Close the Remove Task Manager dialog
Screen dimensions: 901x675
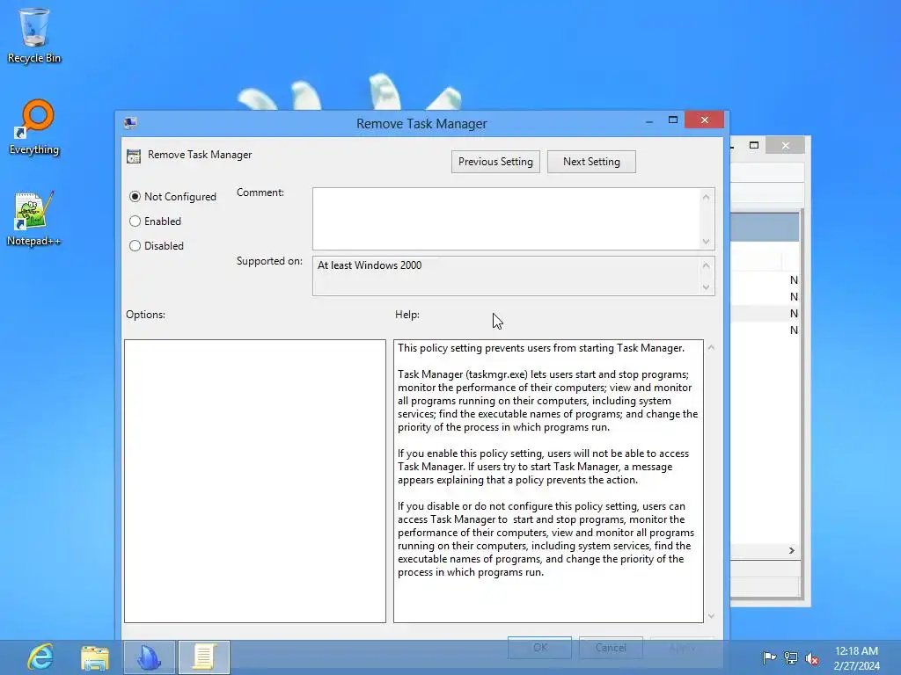(x=705, y=120)
